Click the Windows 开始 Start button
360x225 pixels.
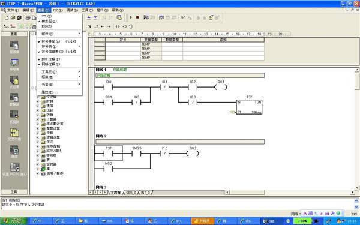click(14, 221)
